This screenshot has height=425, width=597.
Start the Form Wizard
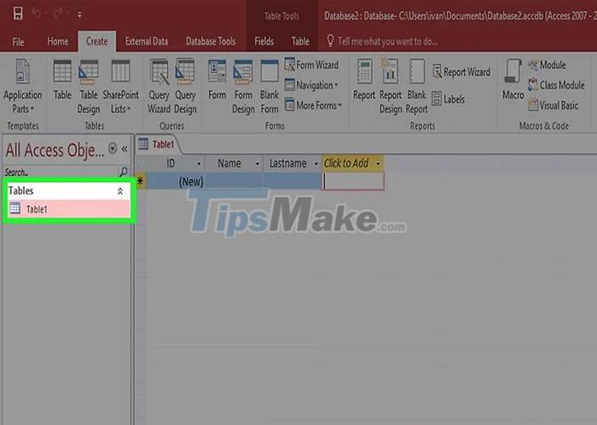(311, 65)
